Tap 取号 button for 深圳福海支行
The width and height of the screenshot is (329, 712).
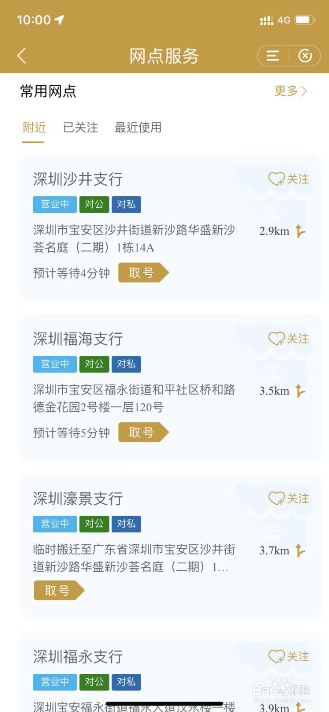click(143, 433)
